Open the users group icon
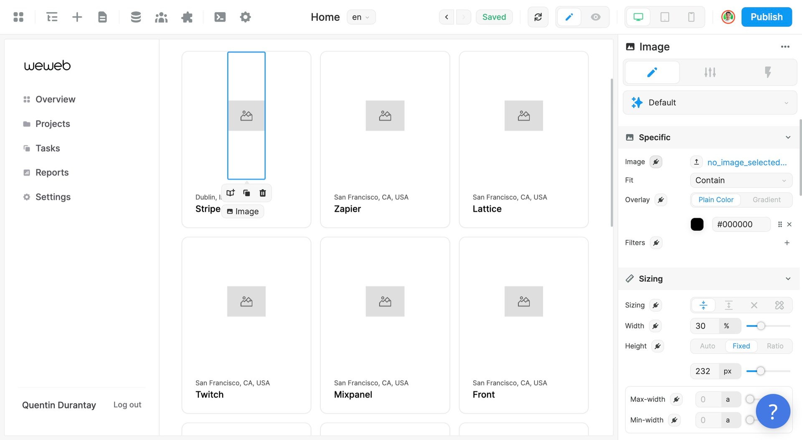The height and width of the screenshot is (440, 802). click(x=161, y=17)
